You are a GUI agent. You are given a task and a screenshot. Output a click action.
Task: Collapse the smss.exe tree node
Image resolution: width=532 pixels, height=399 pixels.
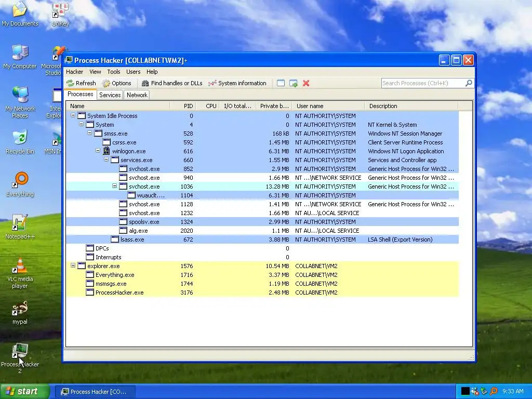(89, 133)
